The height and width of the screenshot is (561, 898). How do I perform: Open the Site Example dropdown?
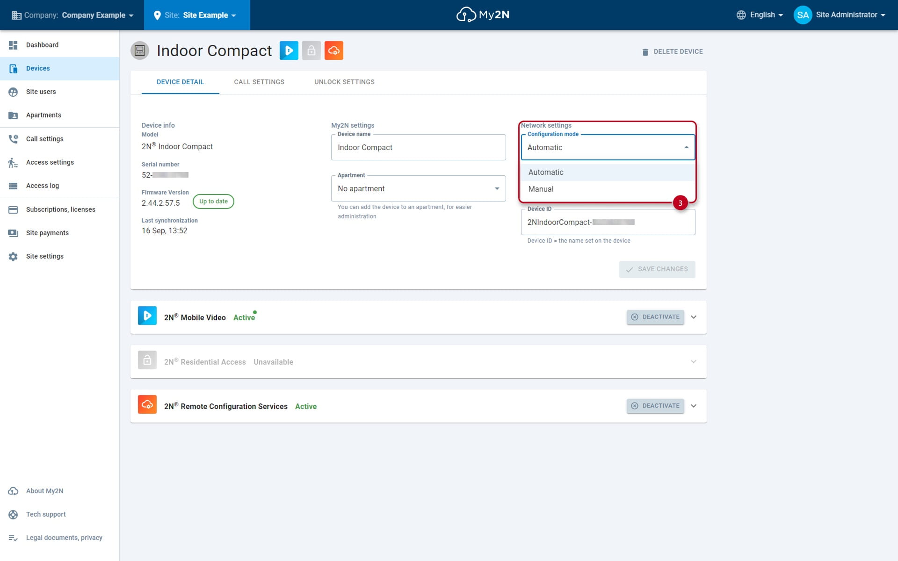tap(197, 15)
